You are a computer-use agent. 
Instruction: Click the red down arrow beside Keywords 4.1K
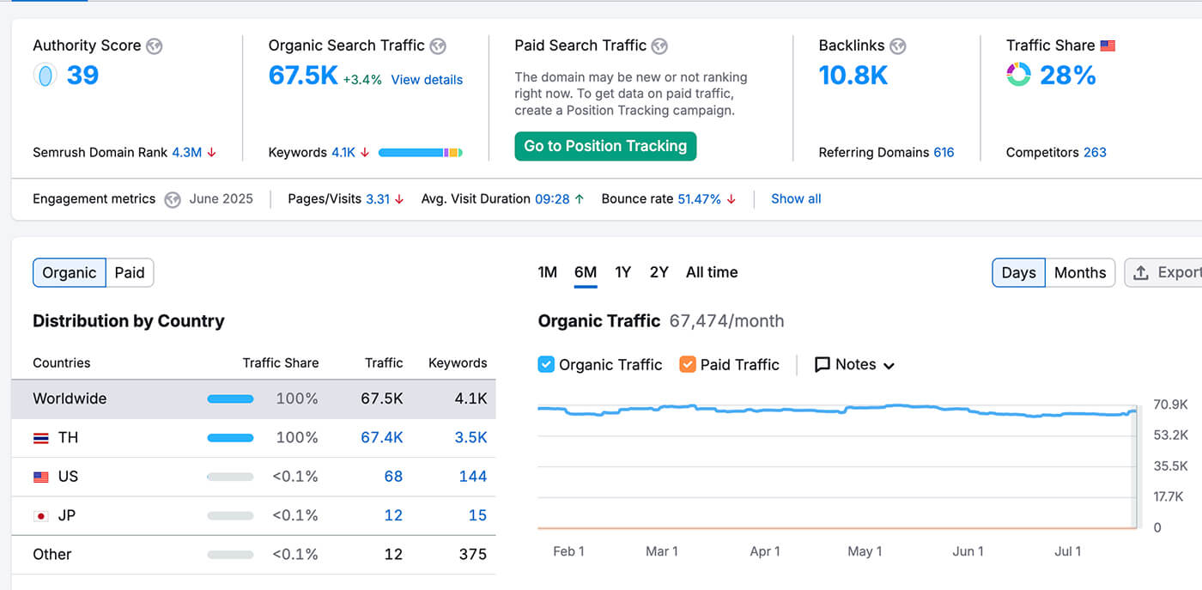click(365, 153)
